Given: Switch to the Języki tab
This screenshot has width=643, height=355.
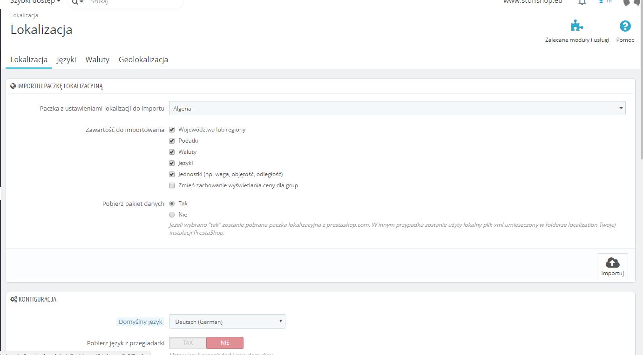Looking at the screenshot, I should coord(67,59).
